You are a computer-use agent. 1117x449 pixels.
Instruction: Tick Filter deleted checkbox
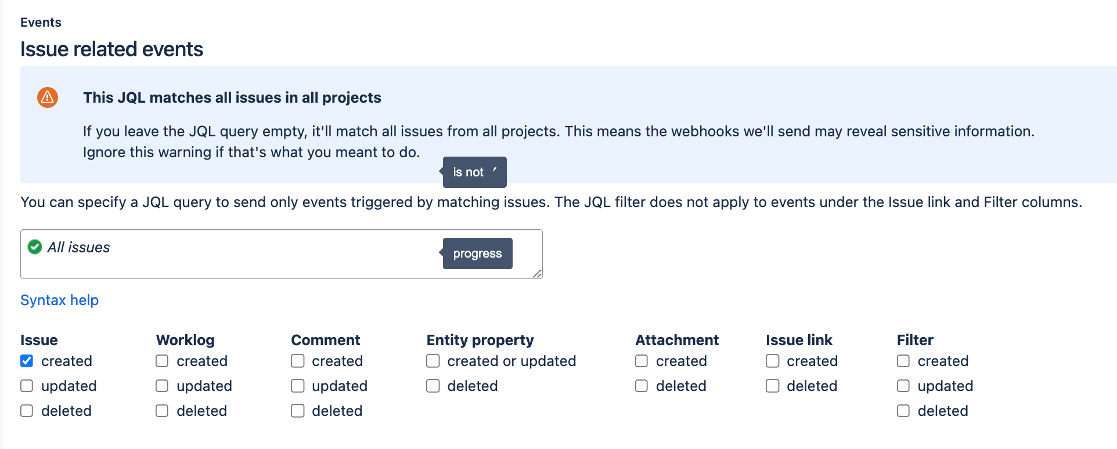[903, 411]
